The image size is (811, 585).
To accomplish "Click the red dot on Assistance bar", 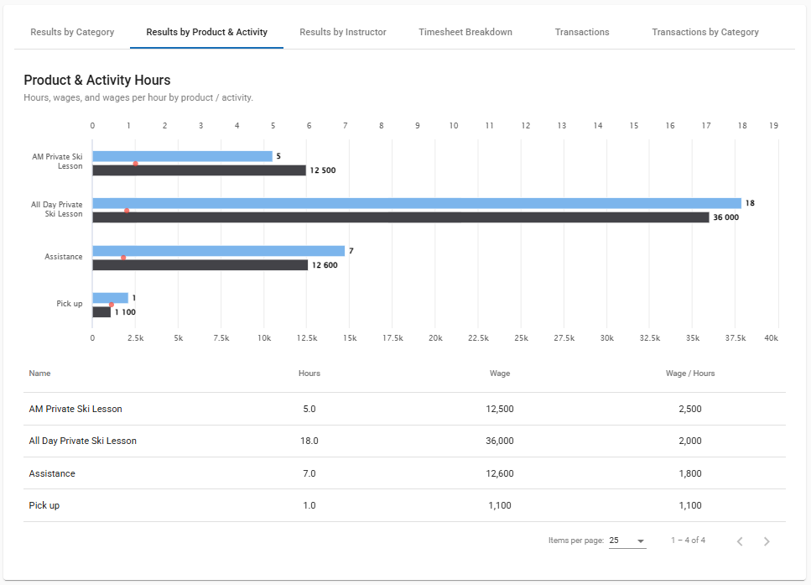I will tap(123, 258).
